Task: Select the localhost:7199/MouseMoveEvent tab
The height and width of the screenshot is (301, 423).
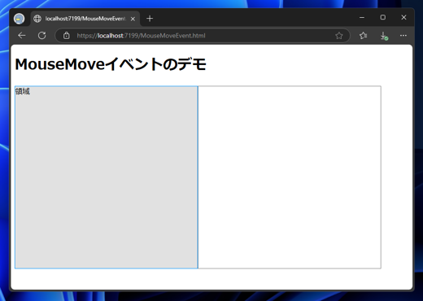Action: [85, 19]
